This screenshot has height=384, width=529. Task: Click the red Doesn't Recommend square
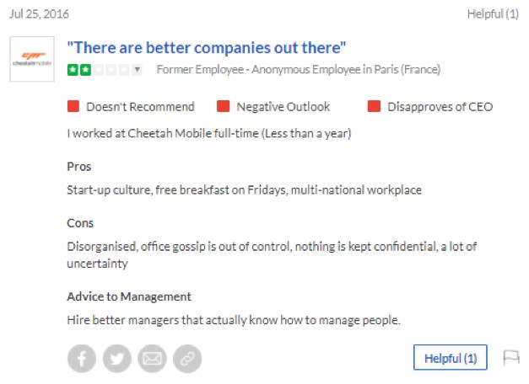coord(73,107)
